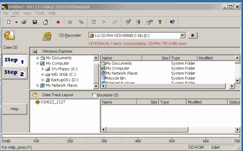
Task: Click the grayed-out files icon left of the page icon
Action: coord(81,22)
